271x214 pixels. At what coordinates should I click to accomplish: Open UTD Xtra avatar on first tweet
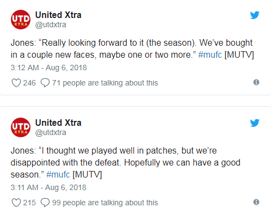tap(21, 20)
